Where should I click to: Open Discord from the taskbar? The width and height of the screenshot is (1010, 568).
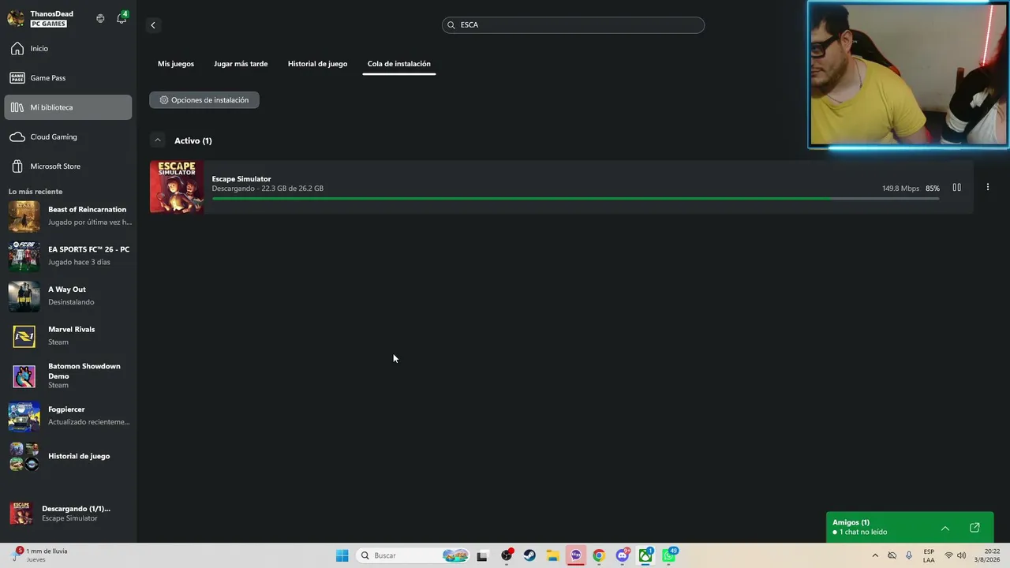pos(623,555)
